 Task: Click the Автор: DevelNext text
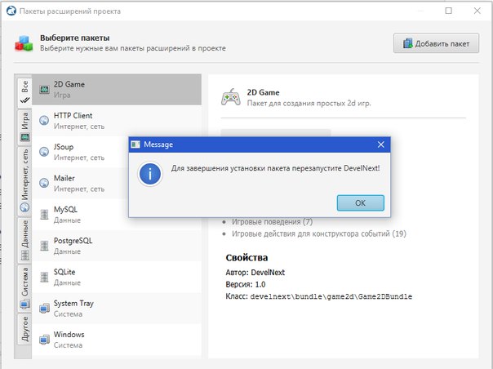255,273
